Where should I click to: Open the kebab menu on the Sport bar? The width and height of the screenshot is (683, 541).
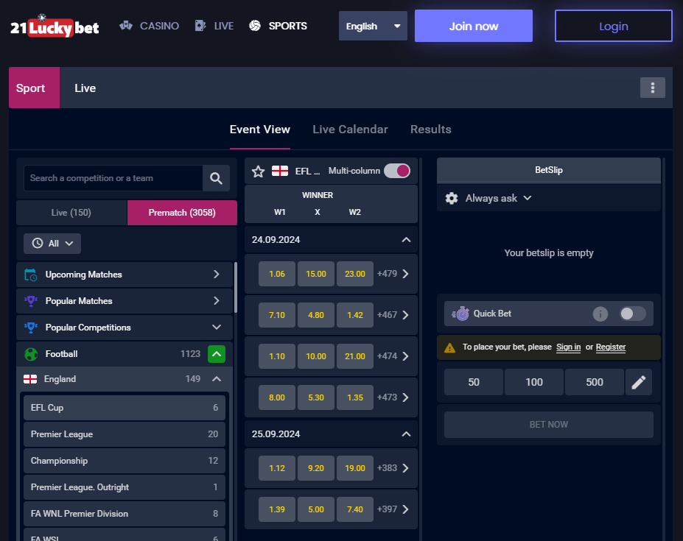click(652, 87)
